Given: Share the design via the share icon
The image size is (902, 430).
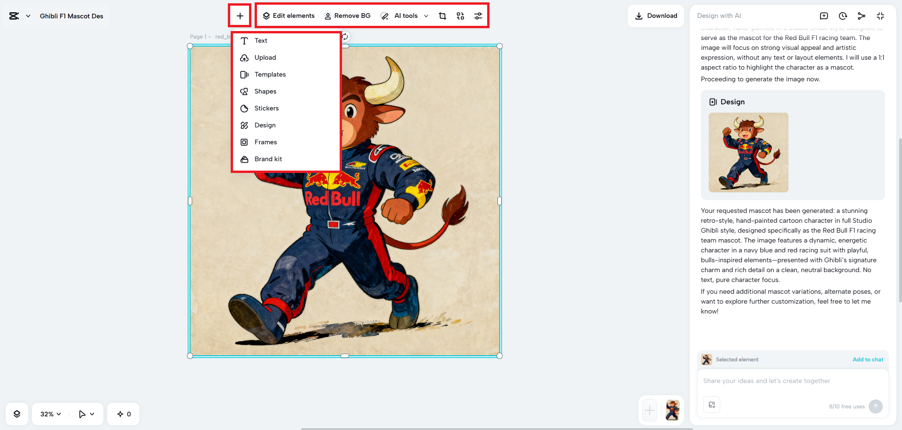Looking at the screenshot, I should coord(862,16).
